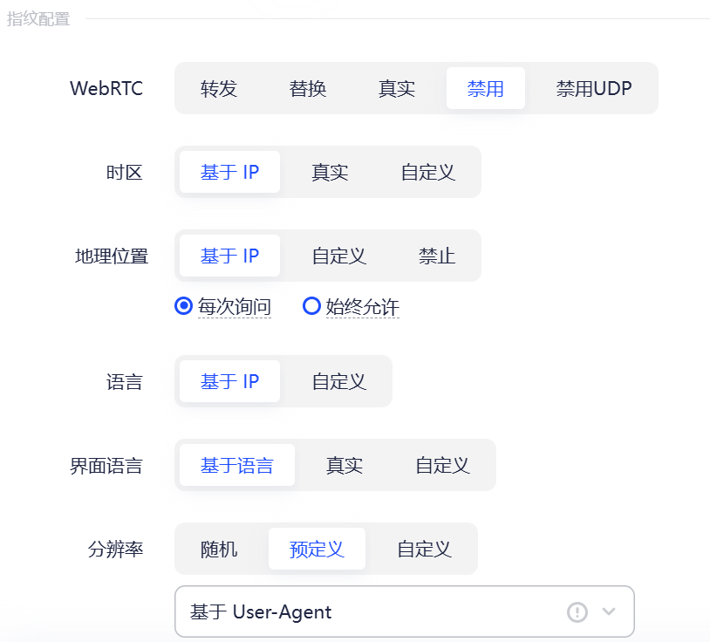
Task: Choose 真实 timezone option
Action: point(329,172)
